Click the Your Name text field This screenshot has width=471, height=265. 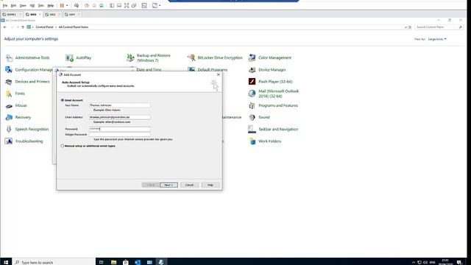tap(119, 105)
